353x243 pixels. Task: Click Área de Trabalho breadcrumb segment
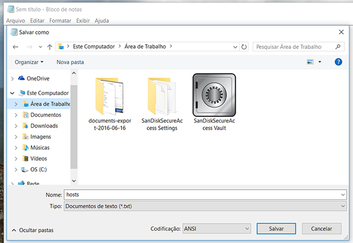pos(145,46)
